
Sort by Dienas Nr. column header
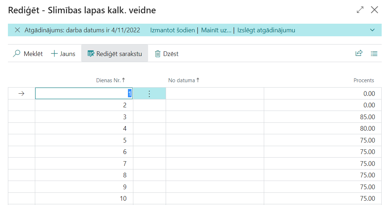[x=108, y=80]
